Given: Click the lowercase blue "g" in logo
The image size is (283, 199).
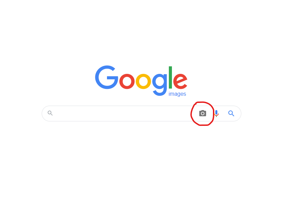Looking at the screenshot, I should (160, 84).
